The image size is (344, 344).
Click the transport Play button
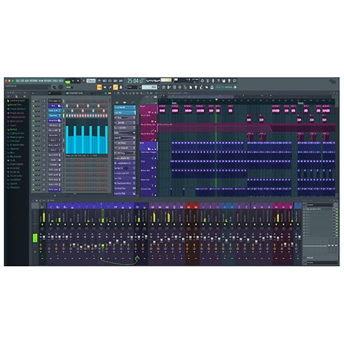click(73, 81)
